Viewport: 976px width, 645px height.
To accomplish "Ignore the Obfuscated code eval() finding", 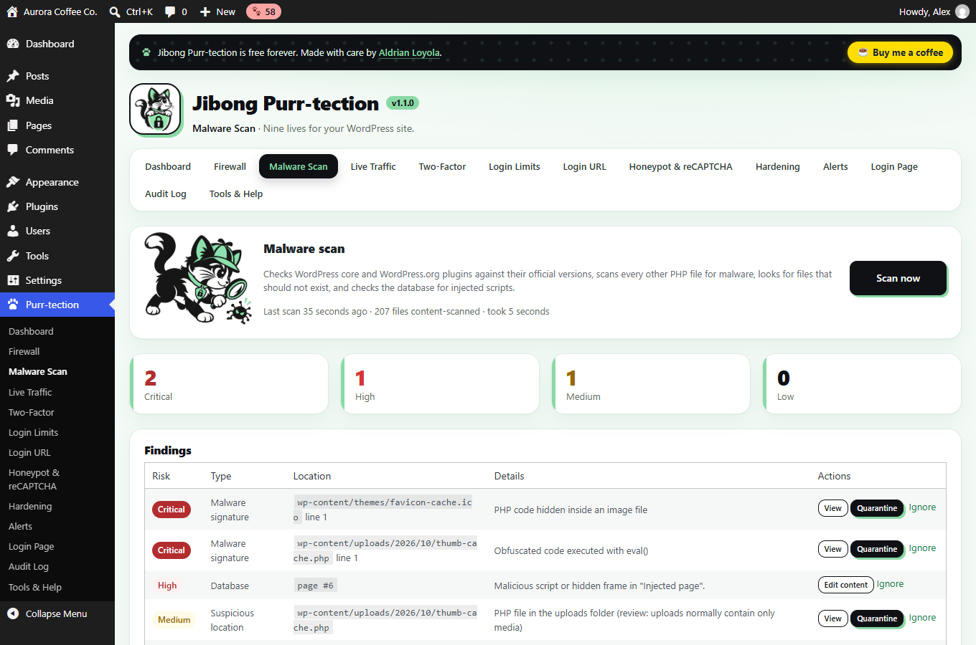I will [x=922, y=548].
